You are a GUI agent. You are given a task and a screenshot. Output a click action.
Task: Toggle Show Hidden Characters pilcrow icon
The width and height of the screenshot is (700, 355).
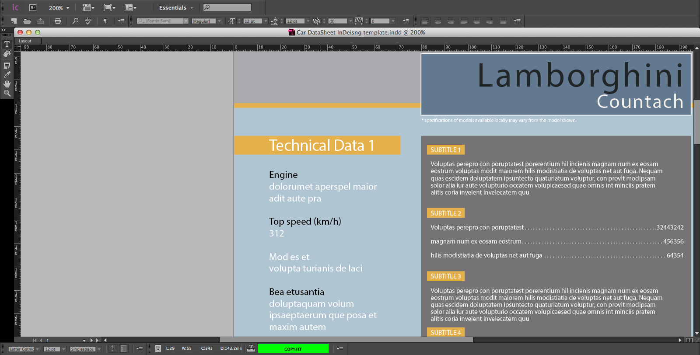click(105, 21)
